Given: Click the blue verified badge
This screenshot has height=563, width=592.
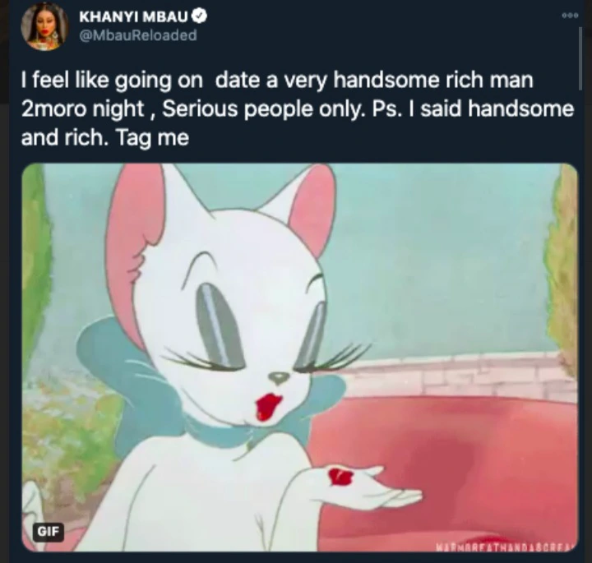Looking at the screenshot, I should coord(200,16).
